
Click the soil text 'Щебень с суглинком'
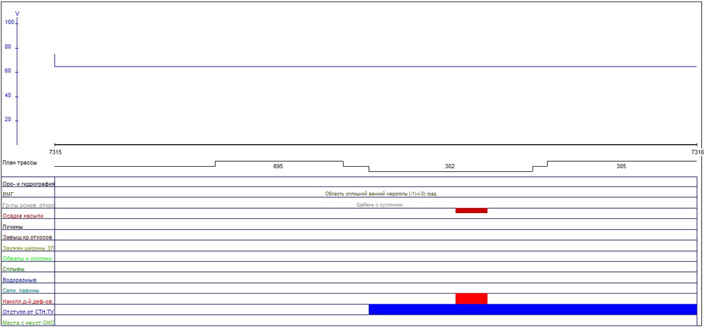(379, 204)
